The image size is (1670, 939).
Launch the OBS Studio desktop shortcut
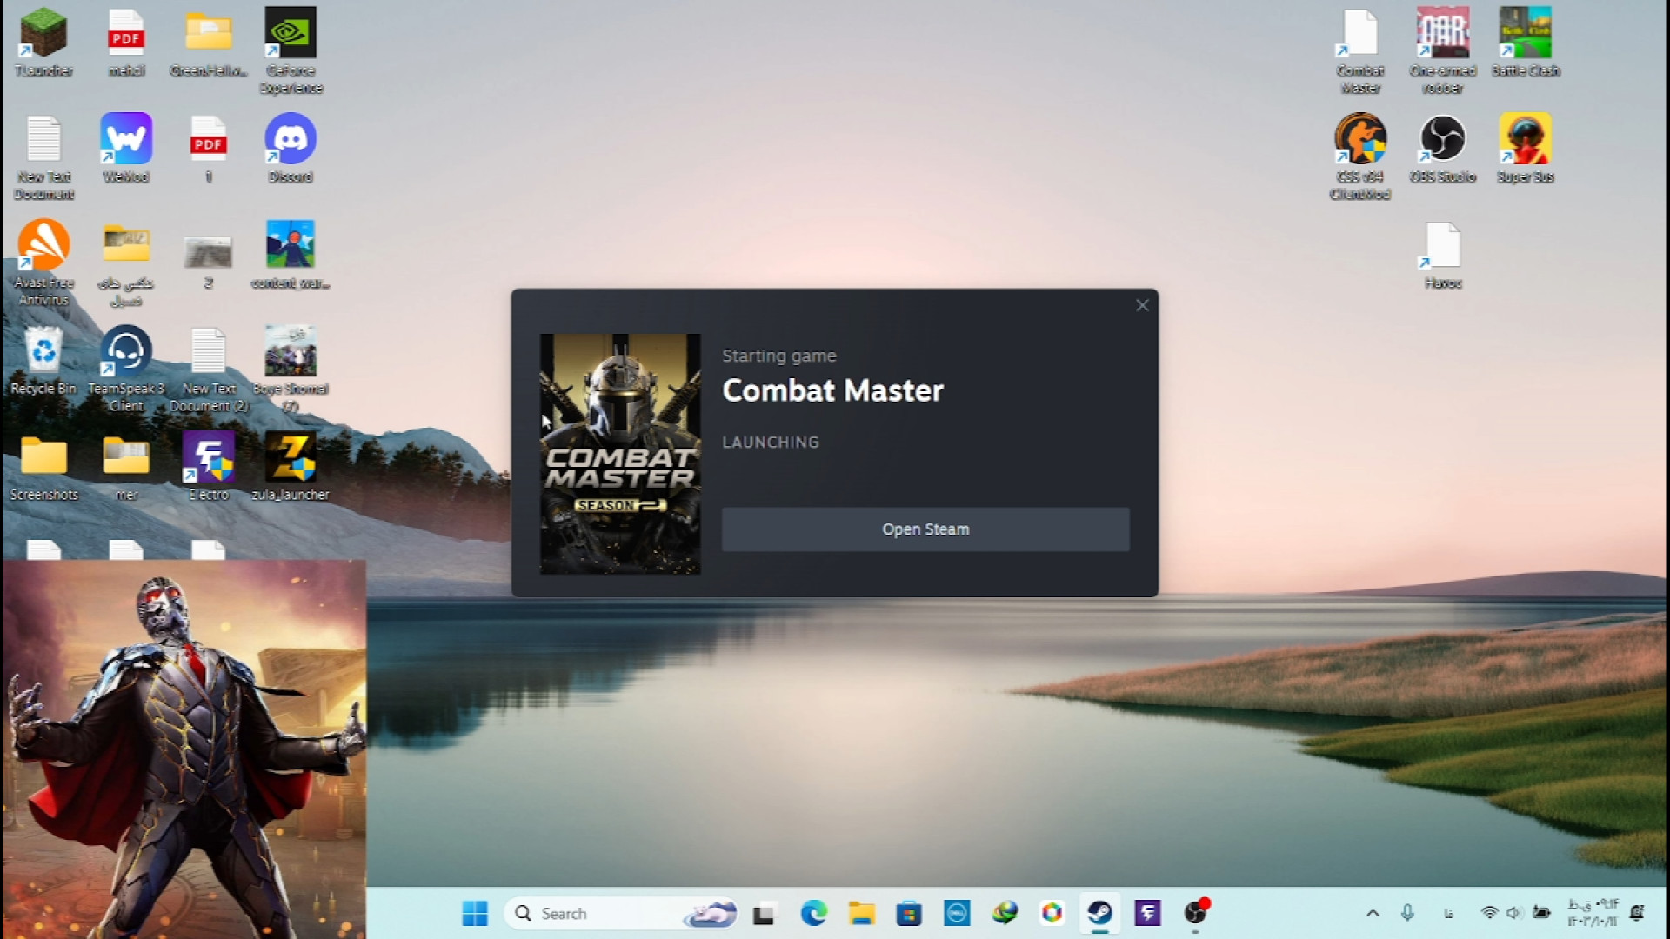point(1443,148)
